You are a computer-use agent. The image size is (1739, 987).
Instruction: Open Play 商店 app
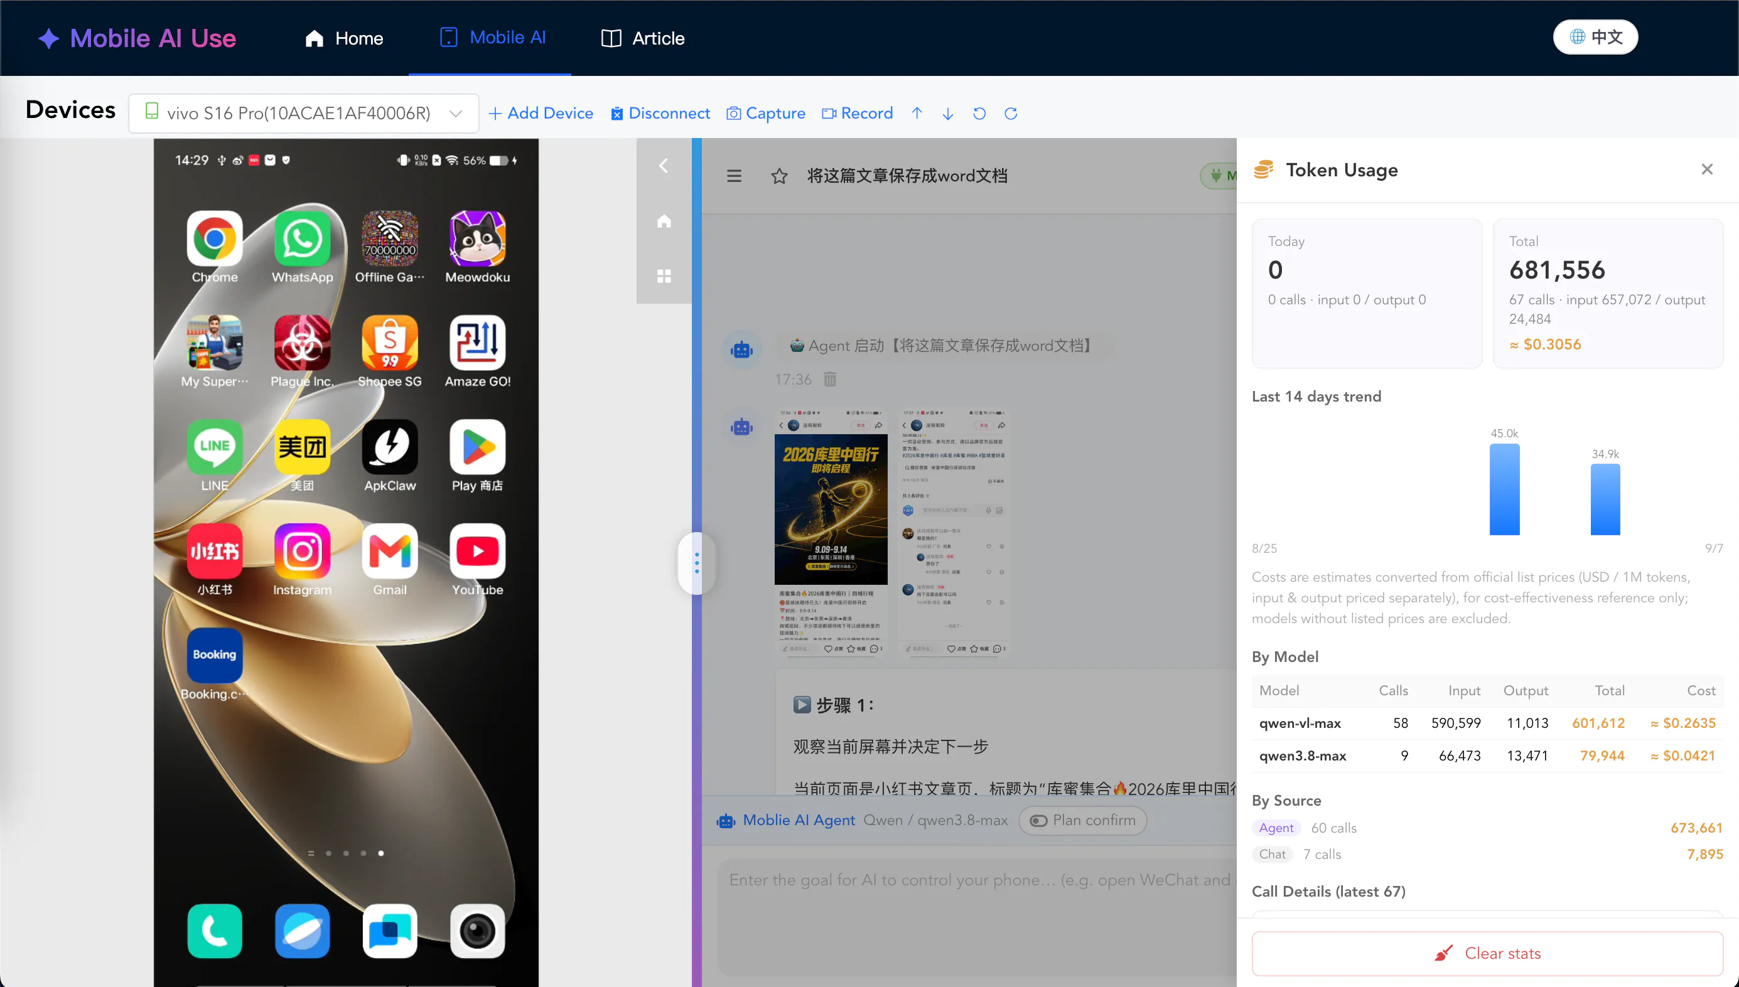(478, 447)
